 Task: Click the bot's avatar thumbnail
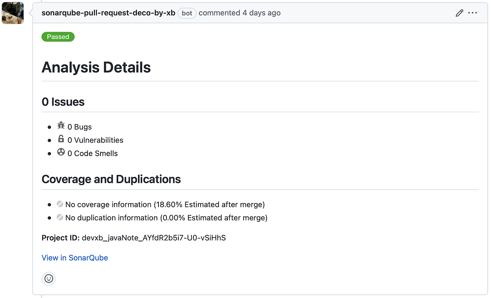pos(13,13)
